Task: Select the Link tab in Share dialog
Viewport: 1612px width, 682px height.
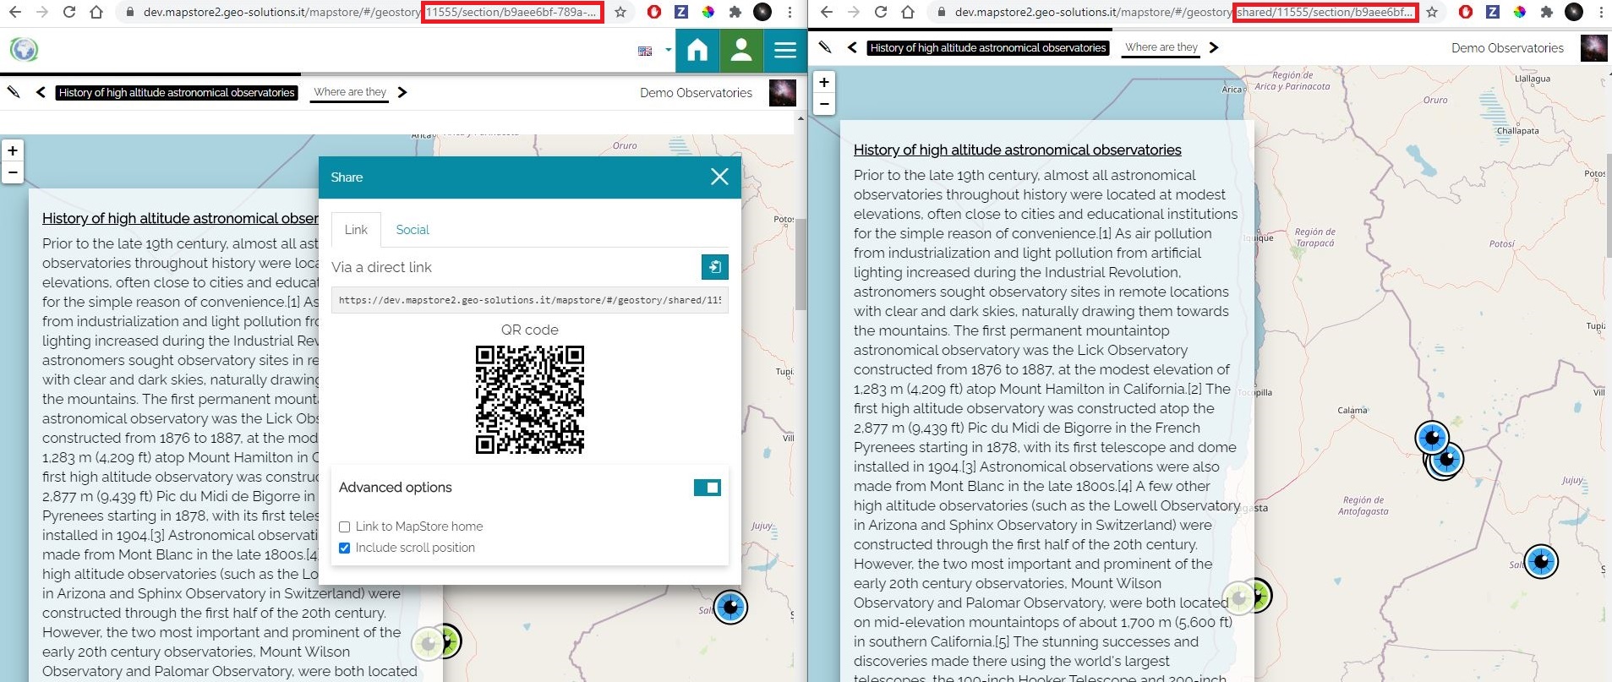Action: coord(356,230)
